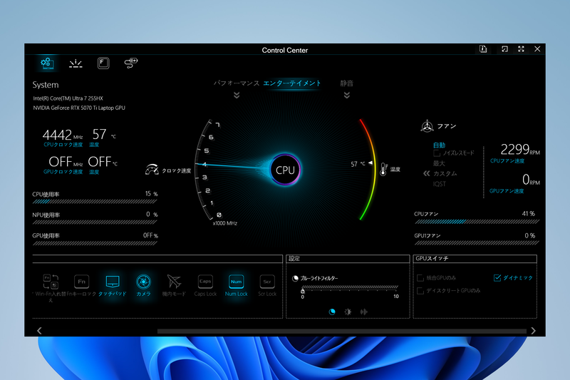Collapse fan options with double-chevron arrow
Viewport: 570px width, 380px height.
pyautogui.click(x=426, y=173)
